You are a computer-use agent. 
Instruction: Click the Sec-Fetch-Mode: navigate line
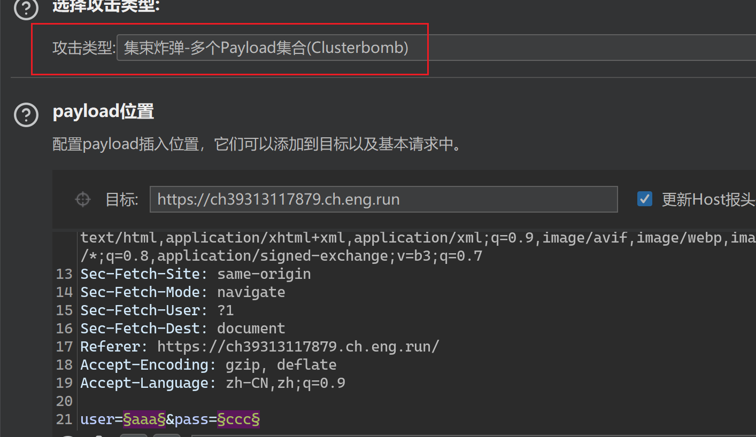coord(183,292)
